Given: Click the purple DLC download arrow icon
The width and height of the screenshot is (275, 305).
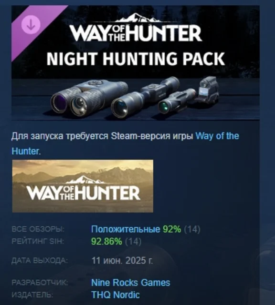Looking at the screenshot, I should tap(31, 25).
